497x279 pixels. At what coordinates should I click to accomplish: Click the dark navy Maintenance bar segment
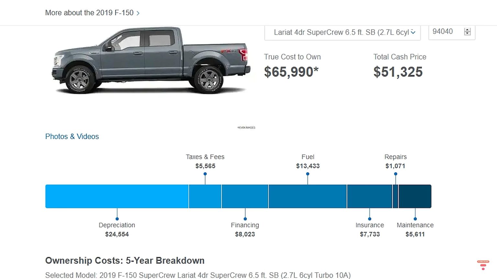(x=415, y=196)
